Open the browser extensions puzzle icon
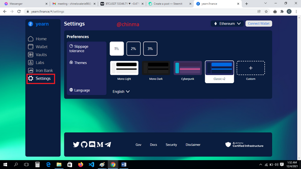301x169 pixels. click(282, 11)
